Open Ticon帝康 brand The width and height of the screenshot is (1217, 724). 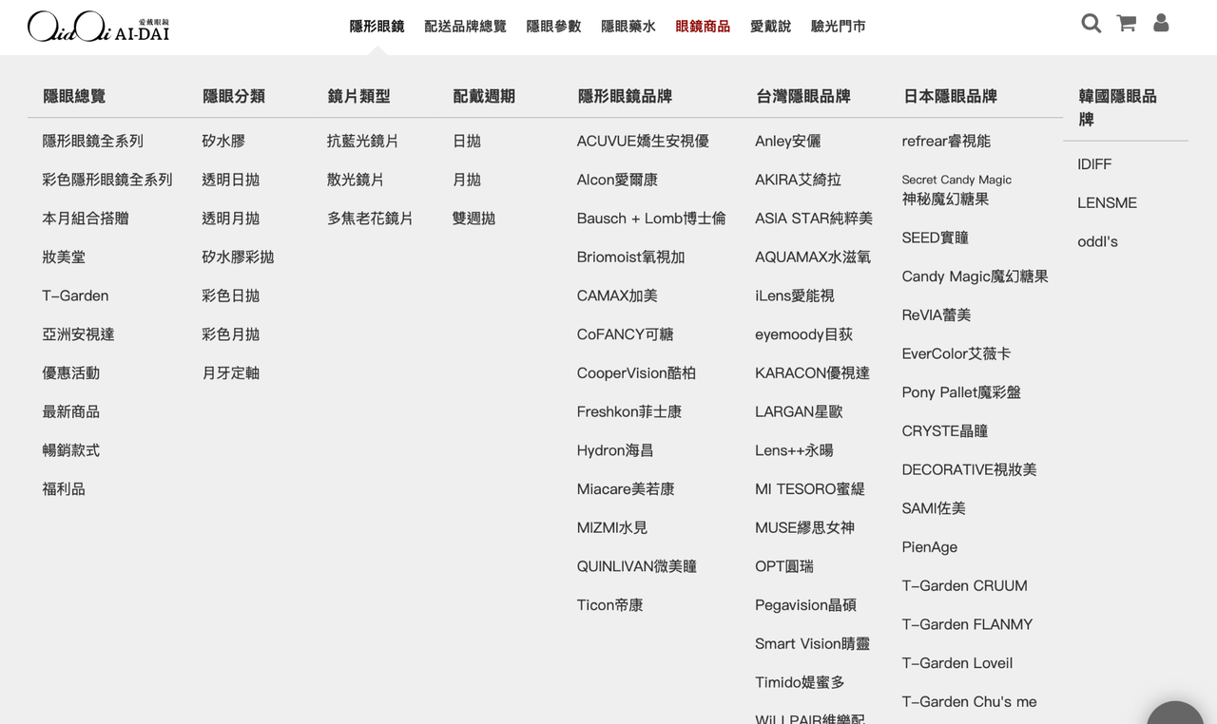(609, 605)
